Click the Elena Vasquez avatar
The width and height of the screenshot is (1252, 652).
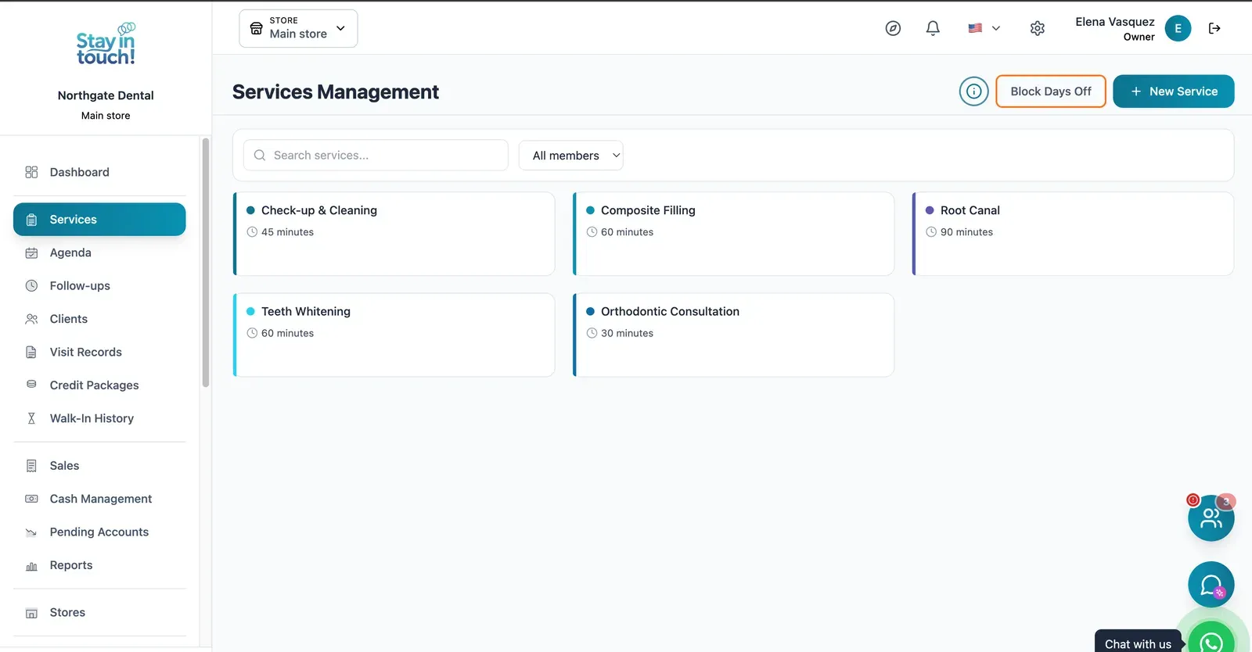(x=1178, y=28)
